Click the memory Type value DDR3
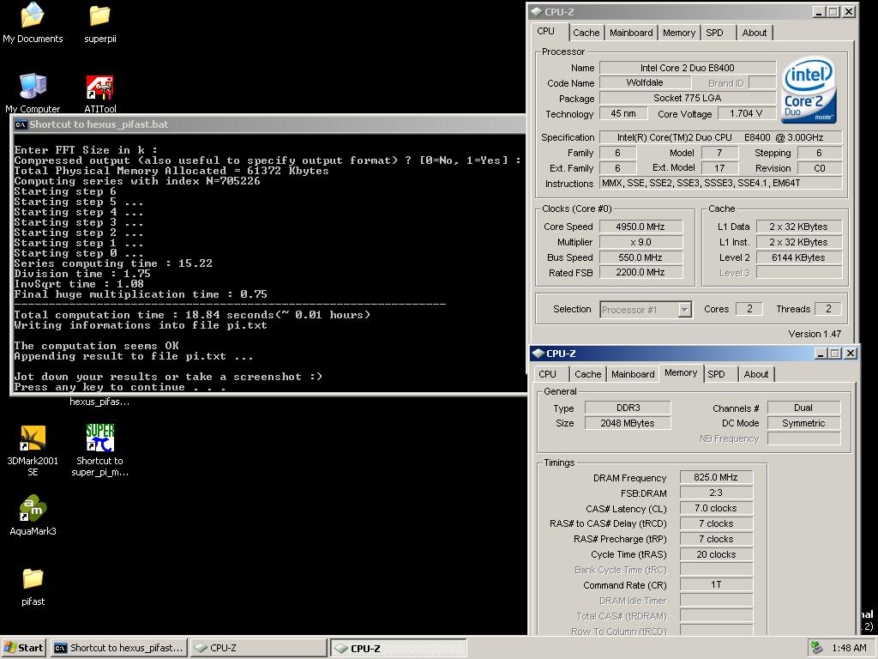 [628, 408]
